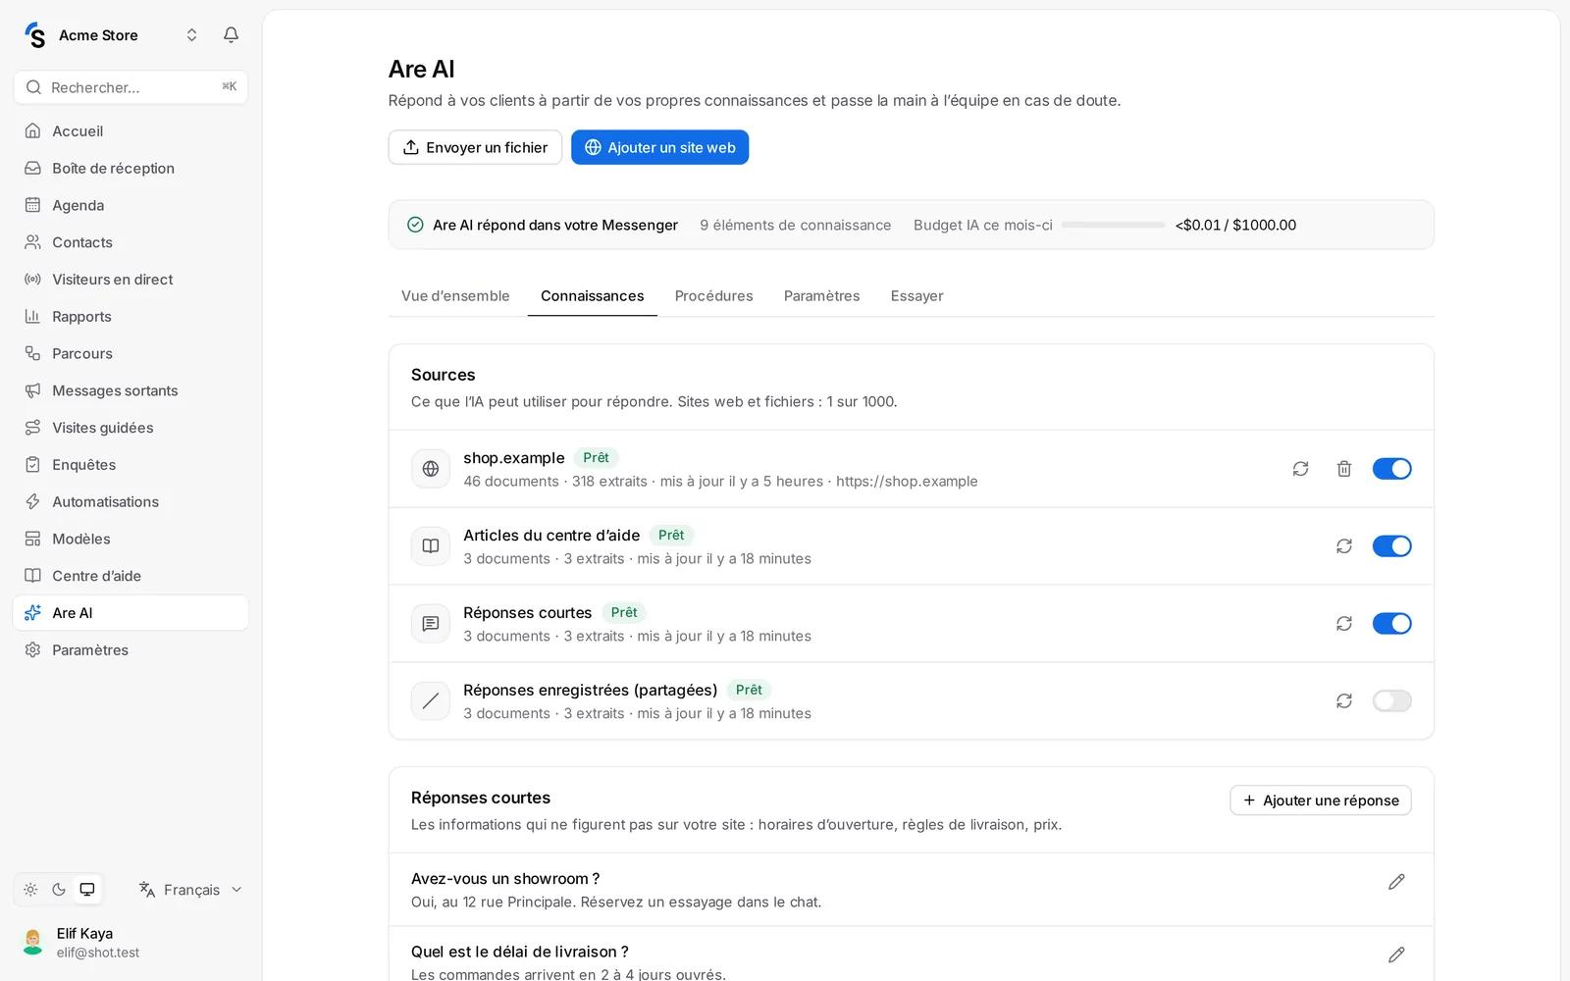Click the Réponses courtes message icon
The image size is (1570, 981).
pos(431,624)
